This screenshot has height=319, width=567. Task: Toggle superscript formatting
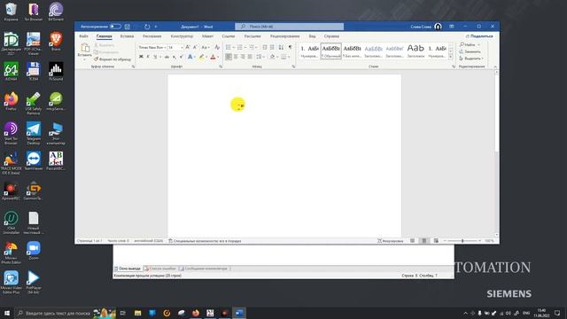(x=181, y=57)
